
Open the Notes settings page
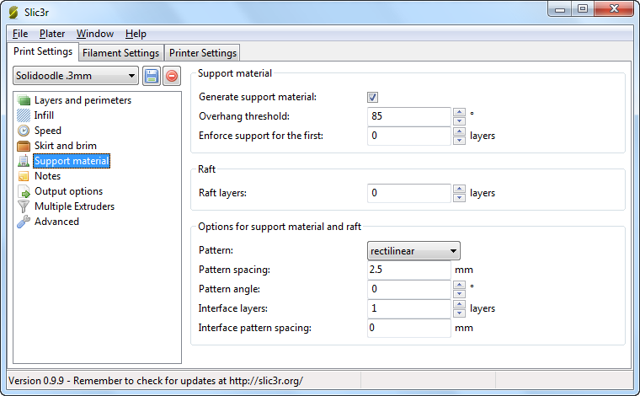(x=47, y=176)
